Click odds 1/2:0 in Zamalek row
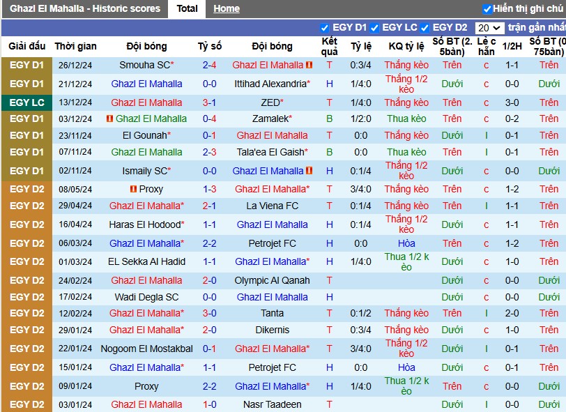This screenshot has width=566, height=412. click(x=360, y=119)
